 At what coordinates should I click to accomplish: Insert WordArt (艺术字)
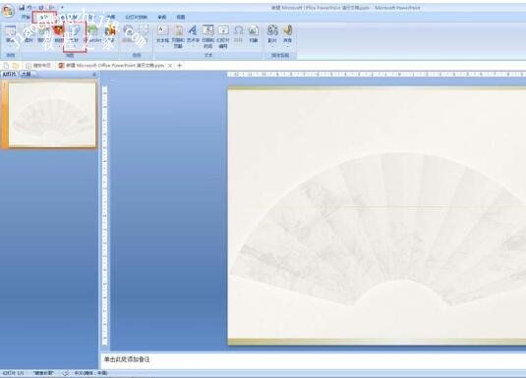pyautogui.click(x=193, y=33)
